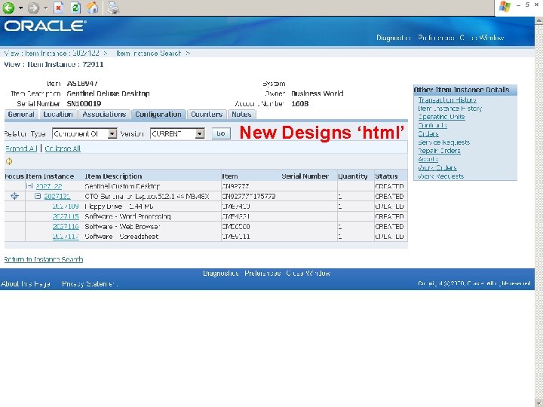
Task: Open the Relation Type dropdown
Action: 112,133
